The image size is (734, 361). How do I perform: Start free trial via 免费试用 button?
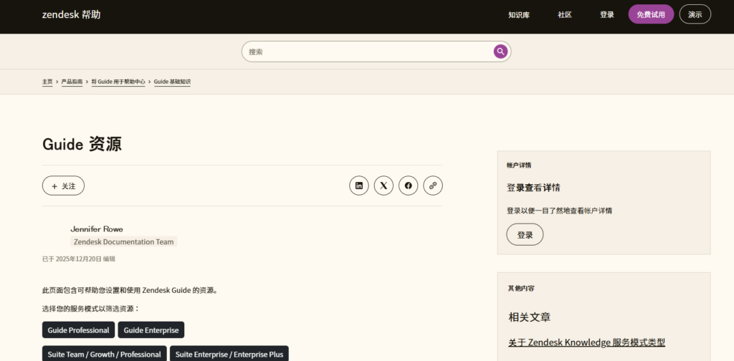(x=651, y=14)
